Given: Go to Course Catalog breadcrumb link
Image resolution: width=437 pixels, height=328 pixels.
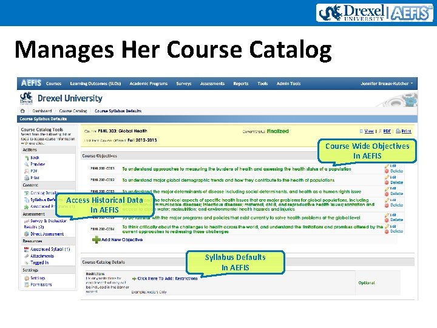Looking at the screenshot, I should point(73,111).
